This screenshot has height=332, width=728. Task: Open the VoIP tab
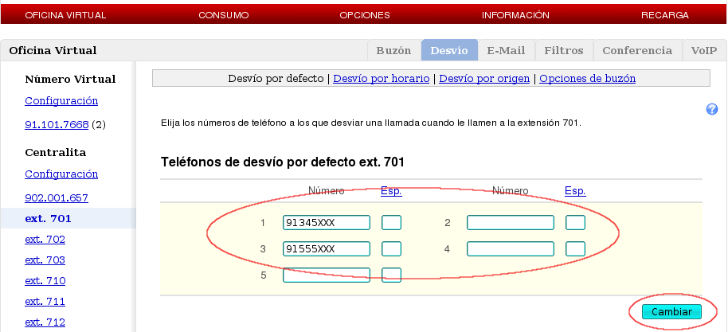tap(703, 50)
